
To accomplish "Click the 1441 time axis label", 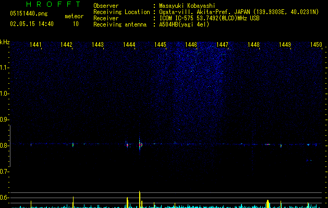I will 35,45.
